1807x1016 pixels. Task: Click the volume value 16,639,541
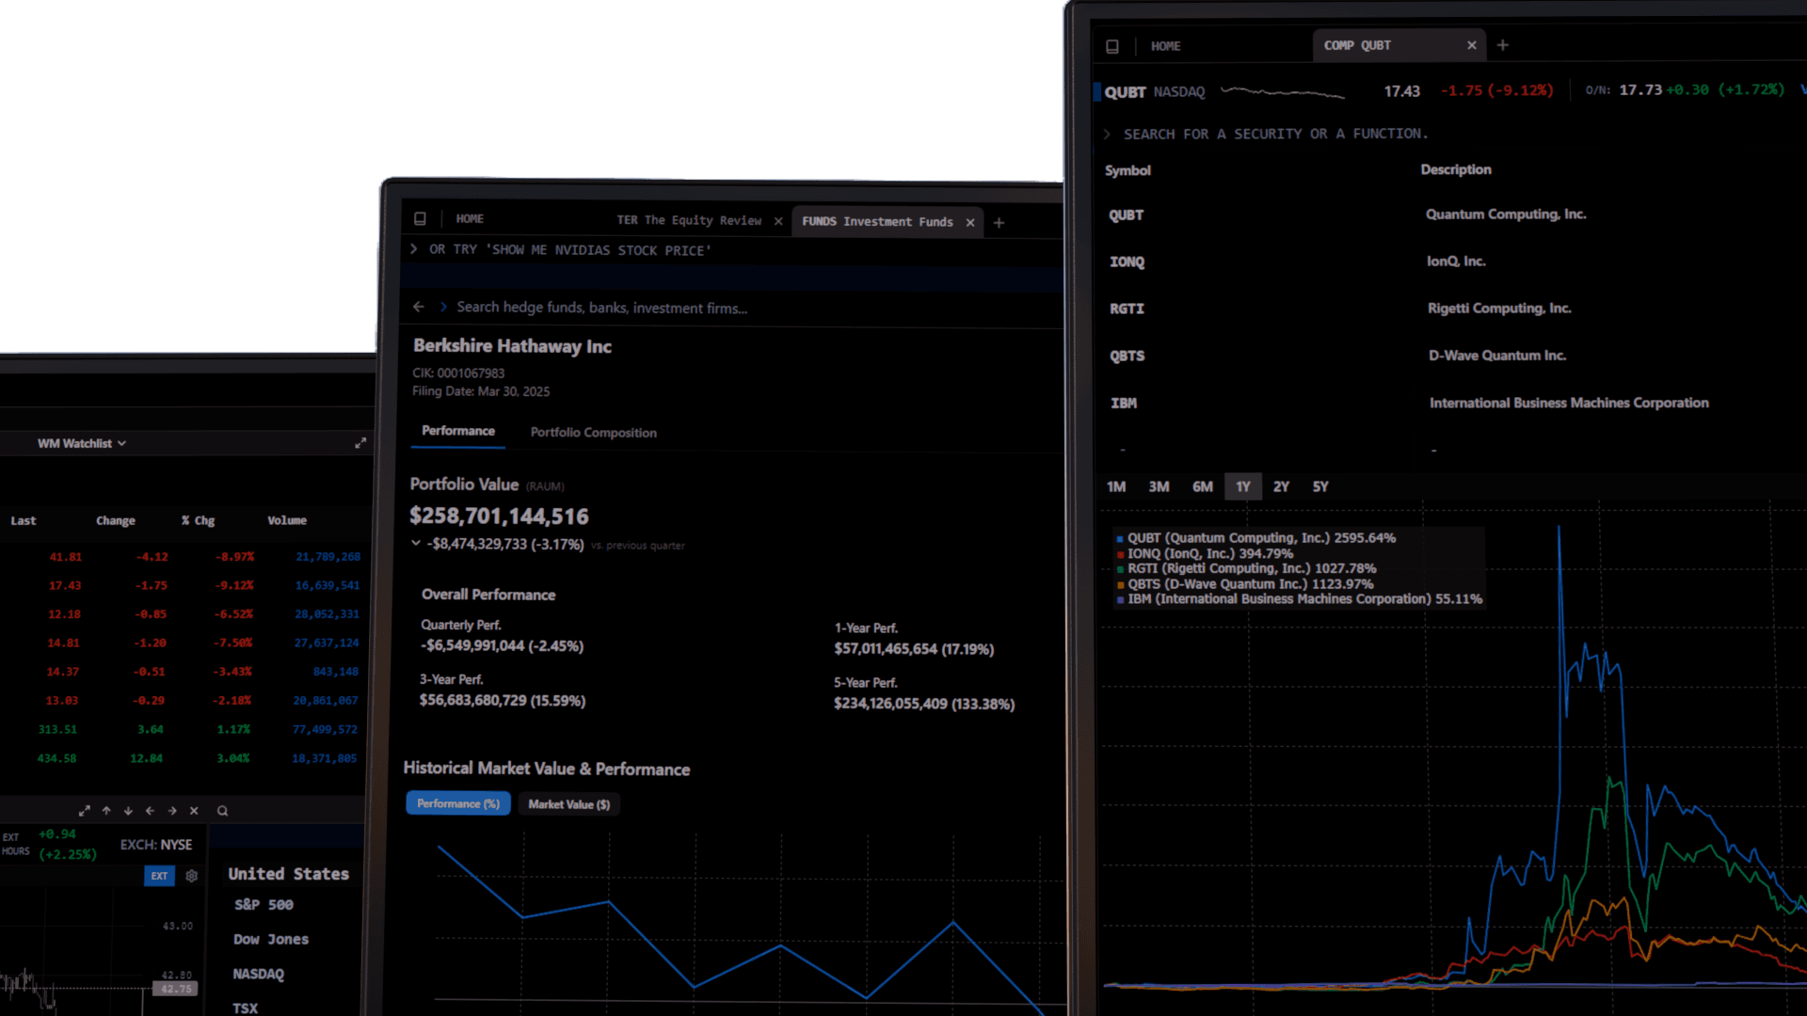tap(328, 585)
